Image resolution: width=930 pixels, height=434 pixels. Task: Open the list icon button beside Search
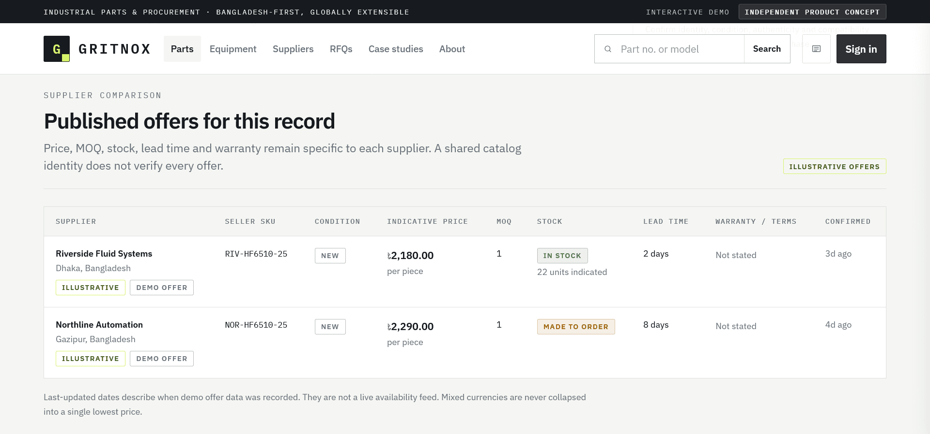click(x=816, y=49)
